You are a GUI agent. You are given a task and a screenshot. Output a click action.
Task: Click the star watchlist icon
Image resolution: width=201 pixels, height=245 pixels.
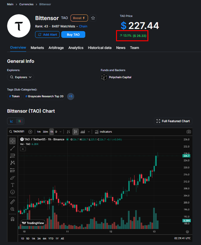pos(93,18)
